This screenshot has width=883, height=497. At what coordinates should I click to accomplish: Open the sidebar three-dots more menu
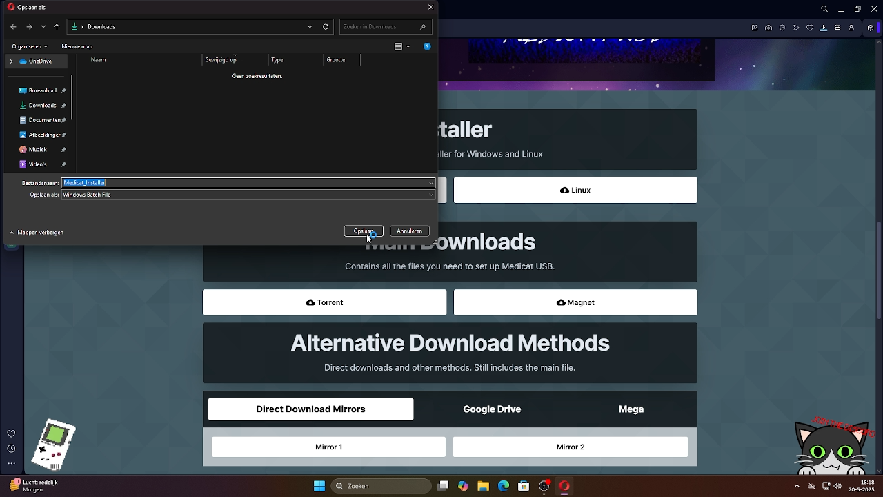(x=11, y=463)
